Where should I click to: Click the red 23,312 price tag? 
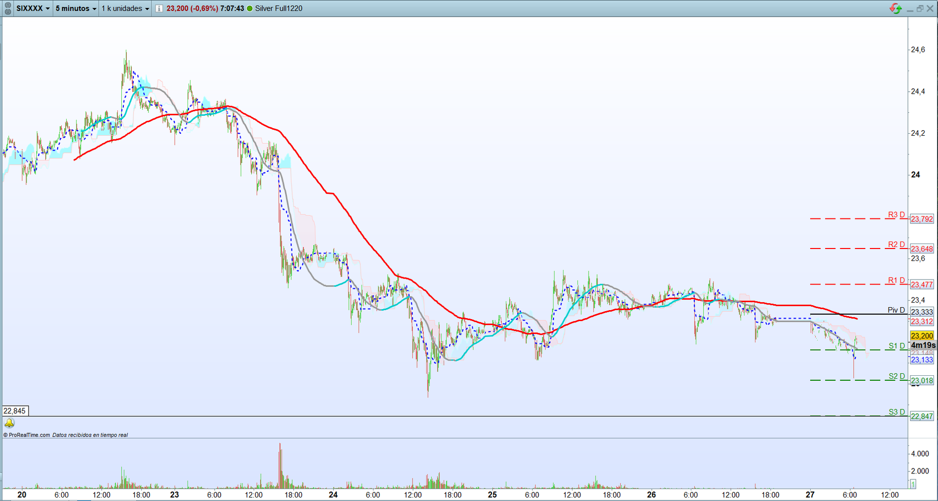pos(922,322)
